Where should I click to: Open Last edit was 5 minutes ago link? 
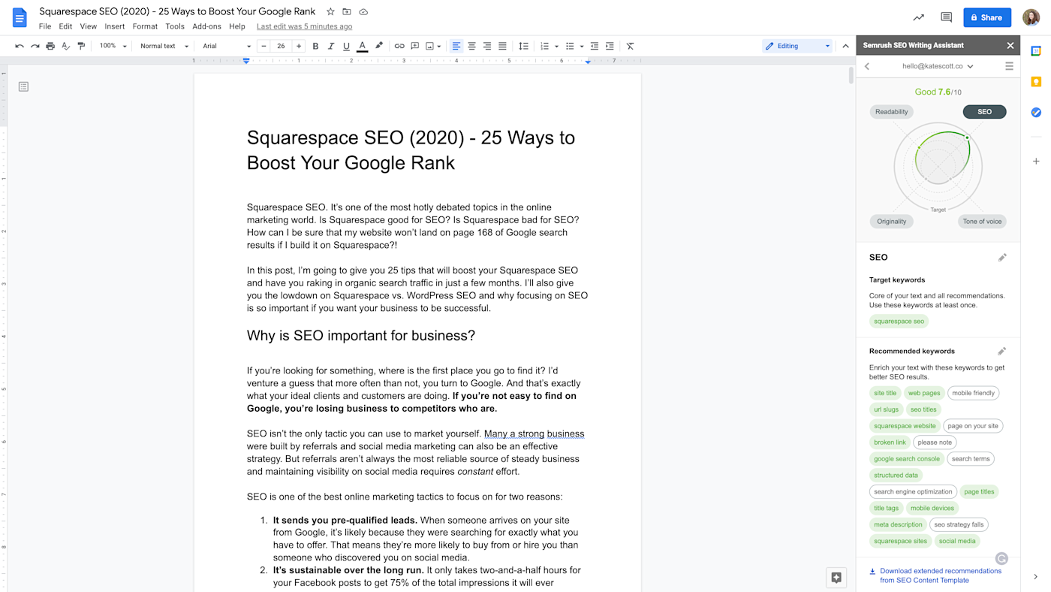[x=304, y=26]
